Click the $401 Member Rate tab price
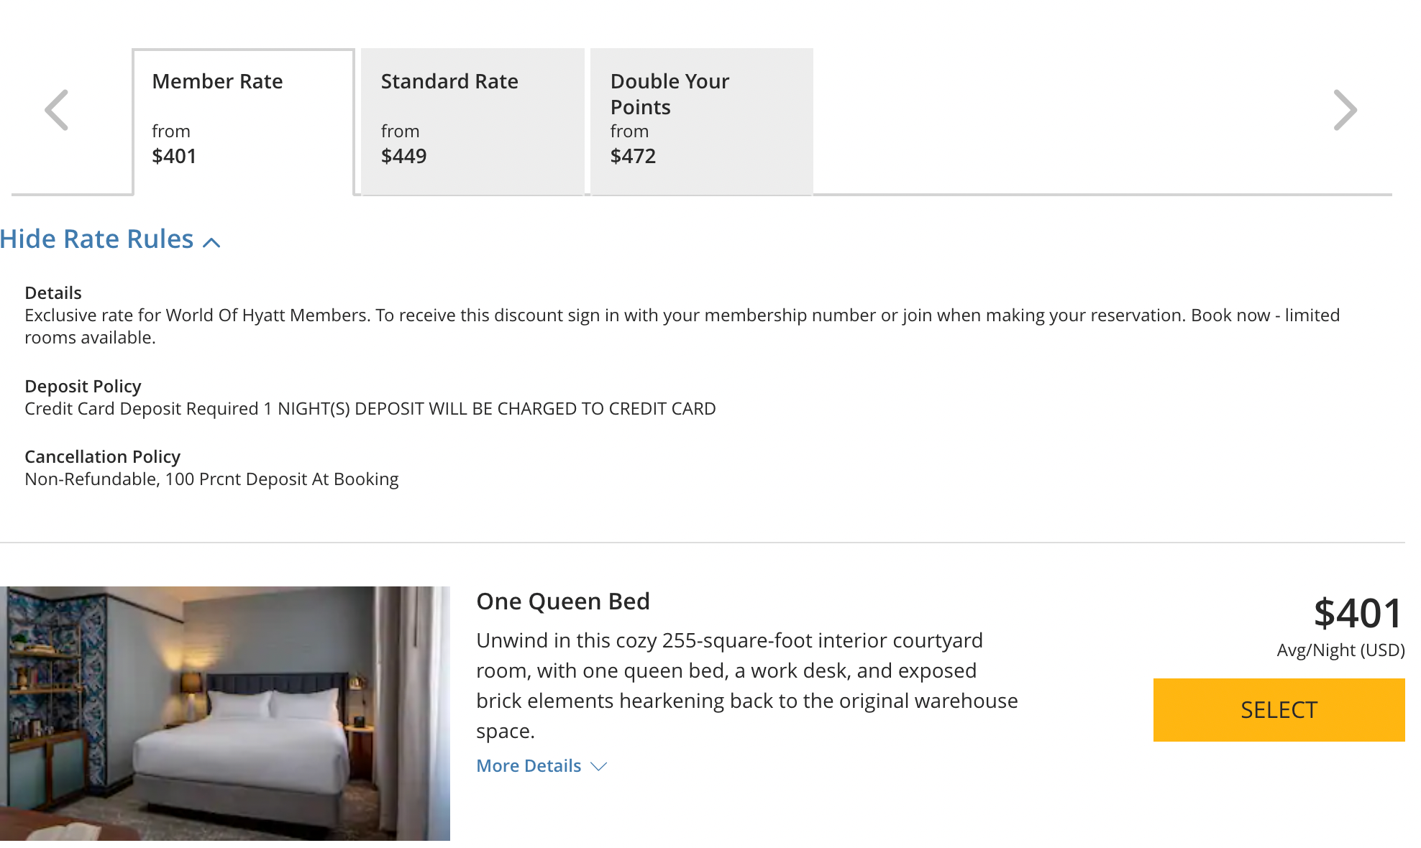 (x=174, y=156)
